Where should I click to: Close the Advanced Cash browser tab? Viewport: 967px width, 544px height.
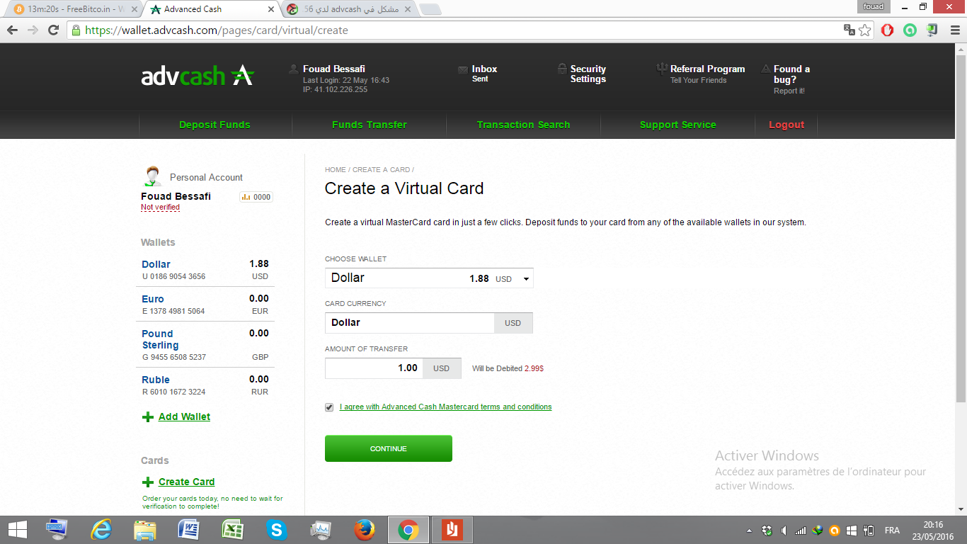(x=270, y=9)
